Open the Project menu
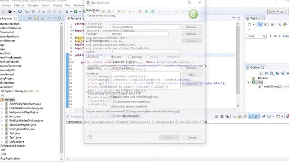 coord(58,5)
